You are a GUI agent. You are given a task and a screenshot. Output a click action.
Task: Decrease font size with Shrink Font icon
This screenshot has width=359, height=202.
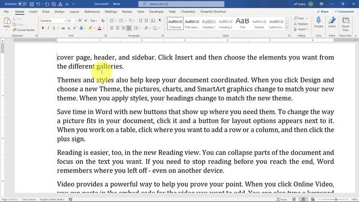[86, 21]
